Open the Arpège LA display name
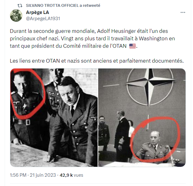Viewport: 193px width, 186px height. [38, 12]
